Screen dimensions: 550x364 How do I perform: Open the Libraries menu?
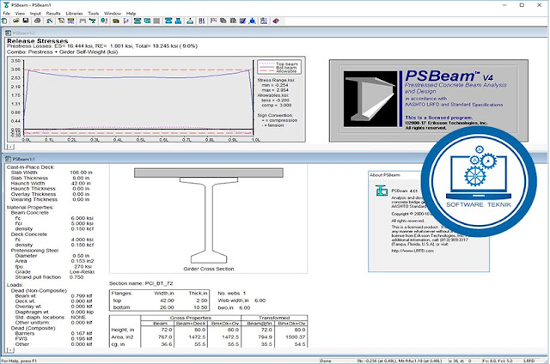[75, 14]
